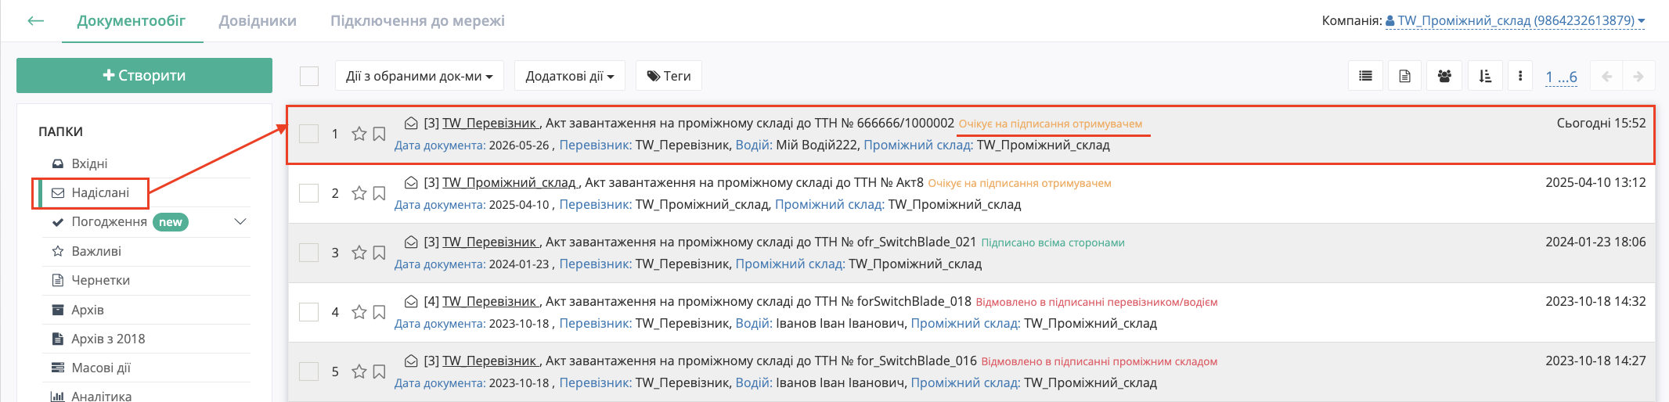Open Погодження folder

click(x=109, y=221)
